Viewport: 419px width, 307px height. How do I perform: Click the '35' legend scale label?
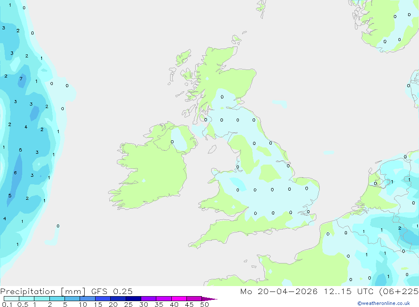coord(159,304)
